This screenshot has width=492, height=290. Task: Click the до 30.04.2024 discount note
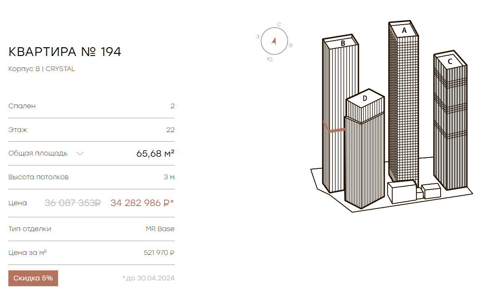coord(148,278)
